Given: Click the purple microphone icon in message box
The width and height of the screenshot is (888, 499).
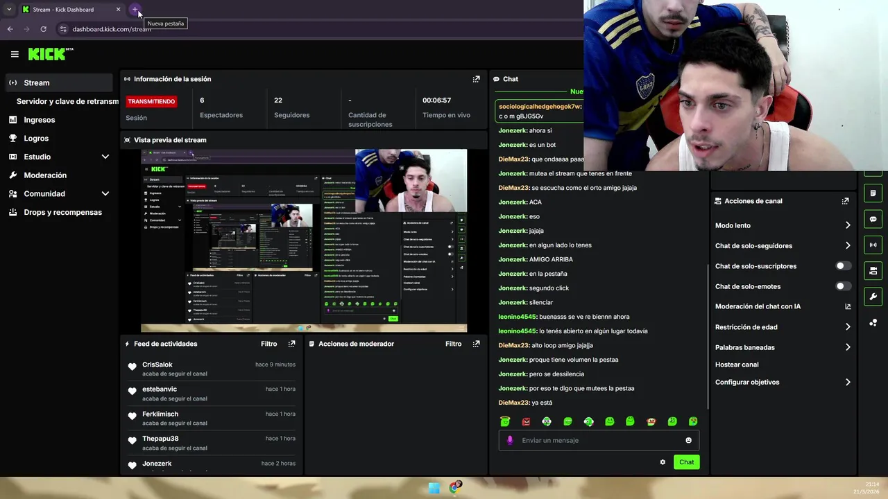Looking at the screenshot, I should (x=510, y=440).
